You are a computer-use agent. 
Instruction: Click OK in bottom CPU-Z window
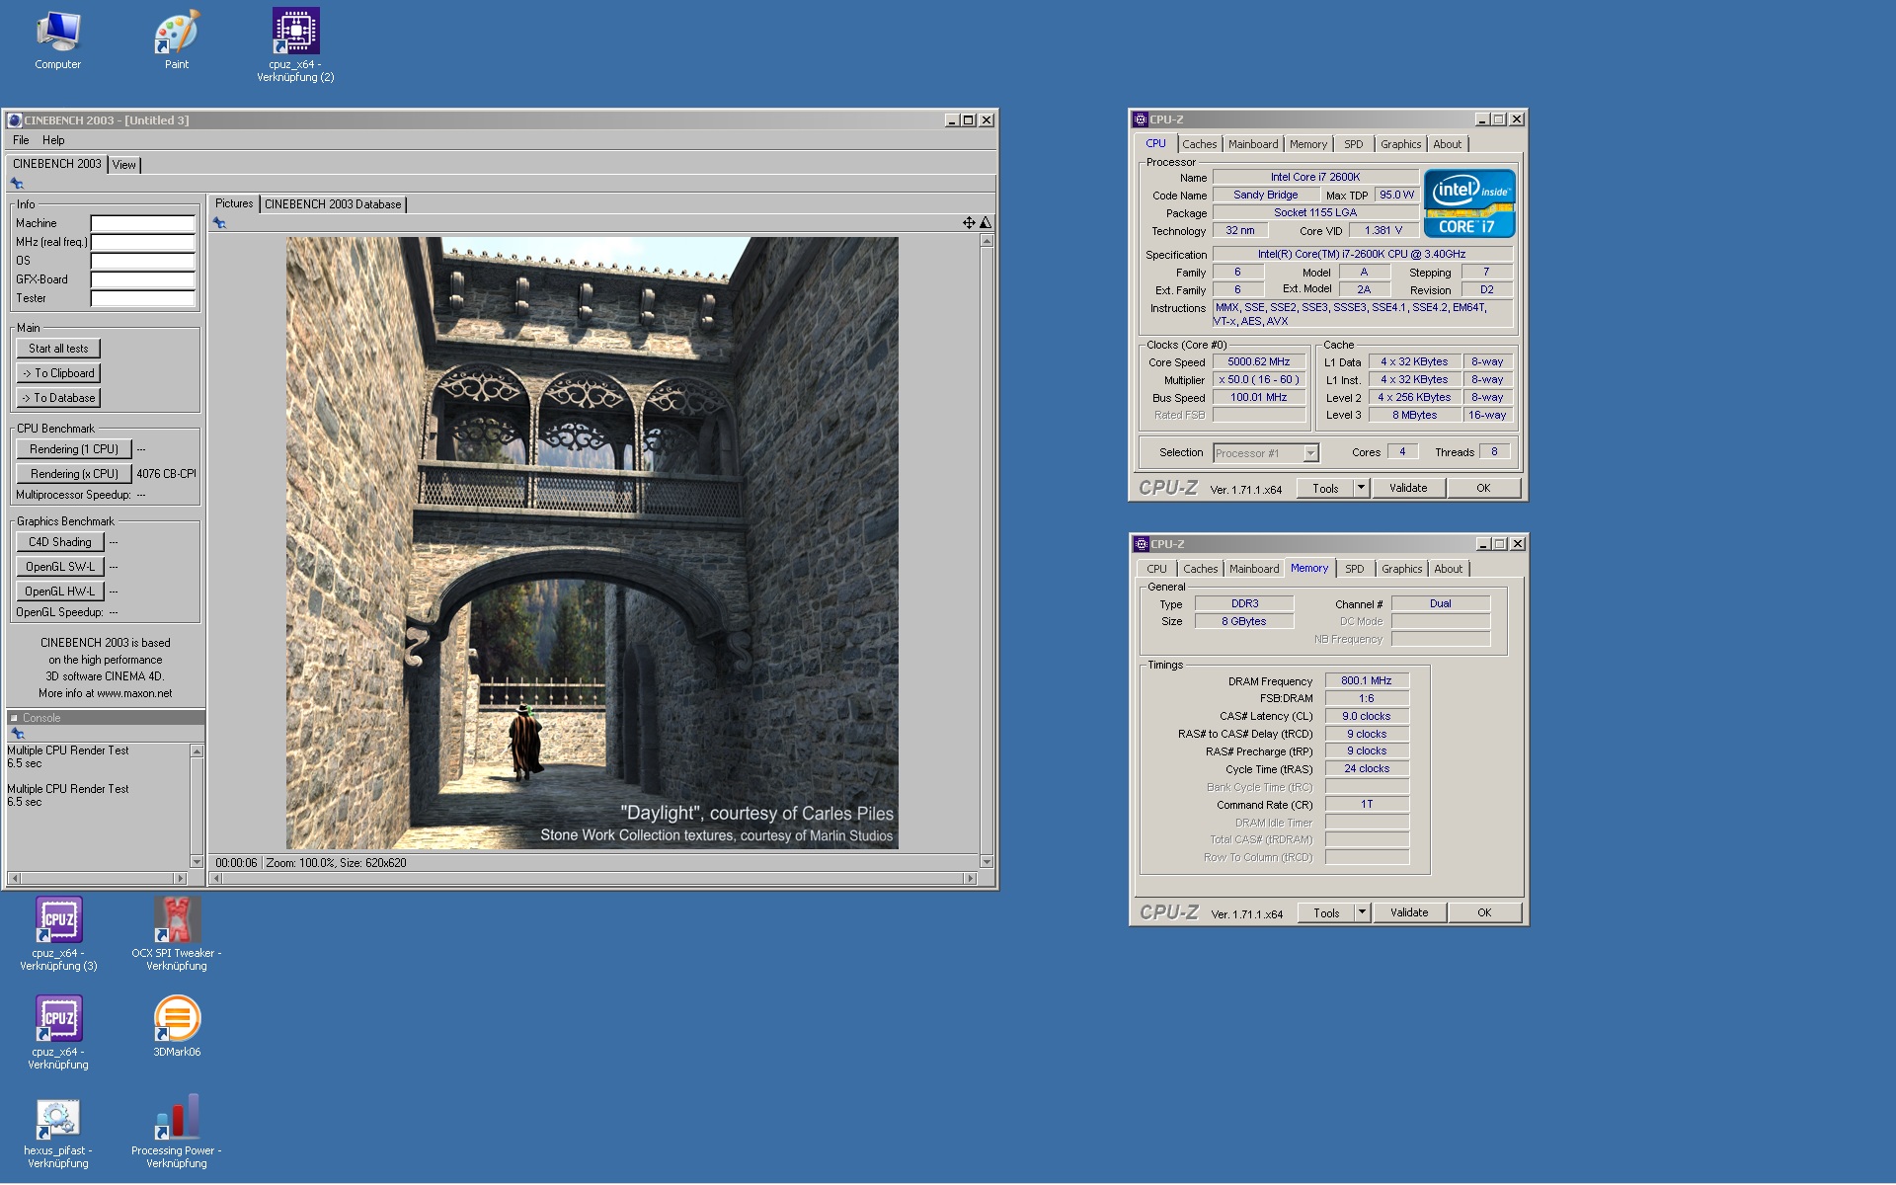click(1484, 912)
